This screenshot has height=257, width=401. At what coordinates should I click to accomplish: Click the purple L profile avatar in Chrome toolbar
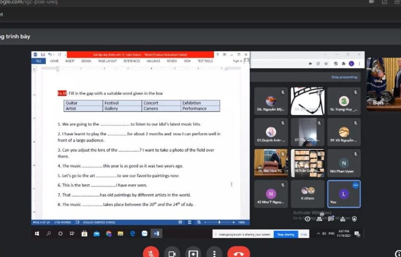pyautogui.click(x=351, y=64)
